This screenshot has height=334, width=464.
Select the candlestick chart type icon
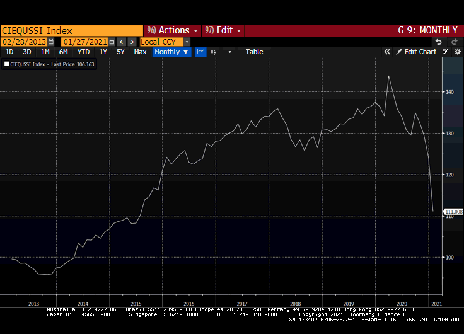pyautogui.click(x=213, y=52)
